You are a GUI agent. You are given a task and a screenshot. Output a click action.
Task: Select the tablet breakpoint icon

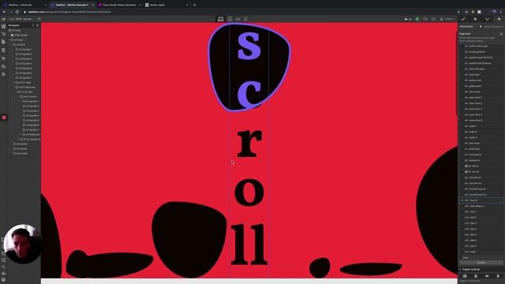(x=230, y=19)
